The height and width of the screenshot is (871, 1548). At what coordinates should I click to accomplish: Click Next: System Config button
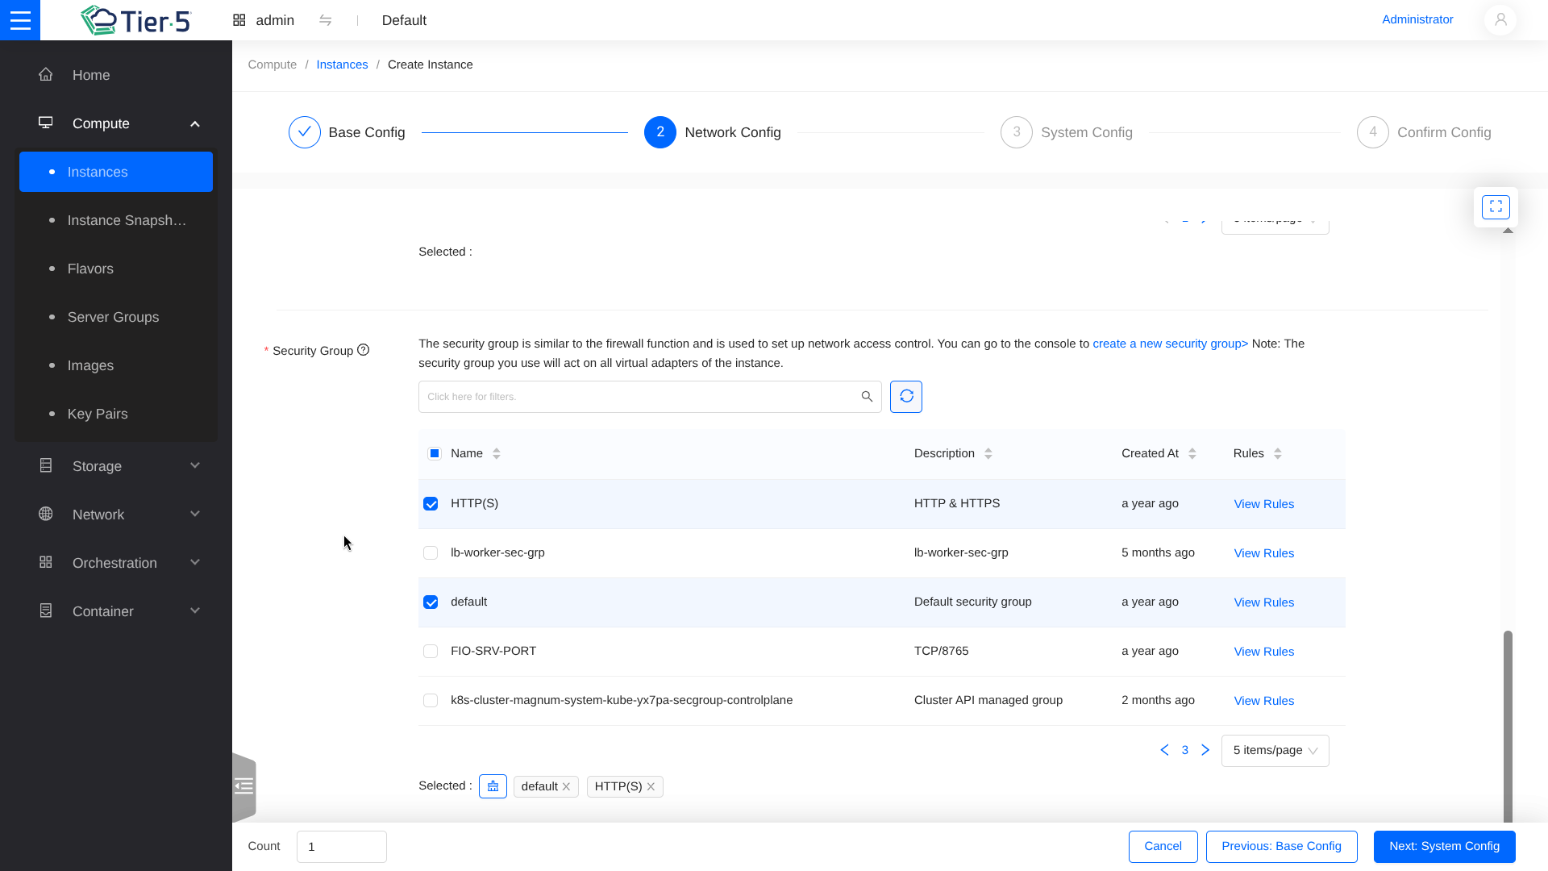(x=1444, y=847)
